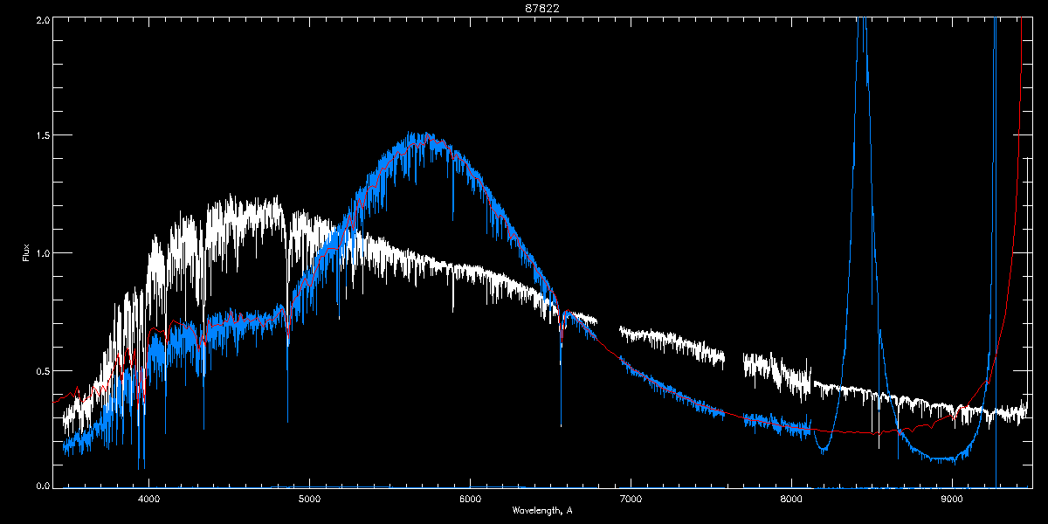Click the 0.0 y-axis tick label
This screenshot has height=524, width=1048.
[42, 484]
